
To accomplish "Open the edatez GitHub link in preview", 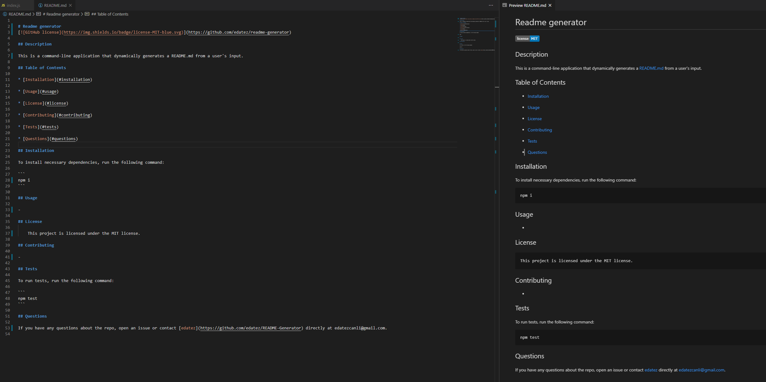I will point(651,370).
